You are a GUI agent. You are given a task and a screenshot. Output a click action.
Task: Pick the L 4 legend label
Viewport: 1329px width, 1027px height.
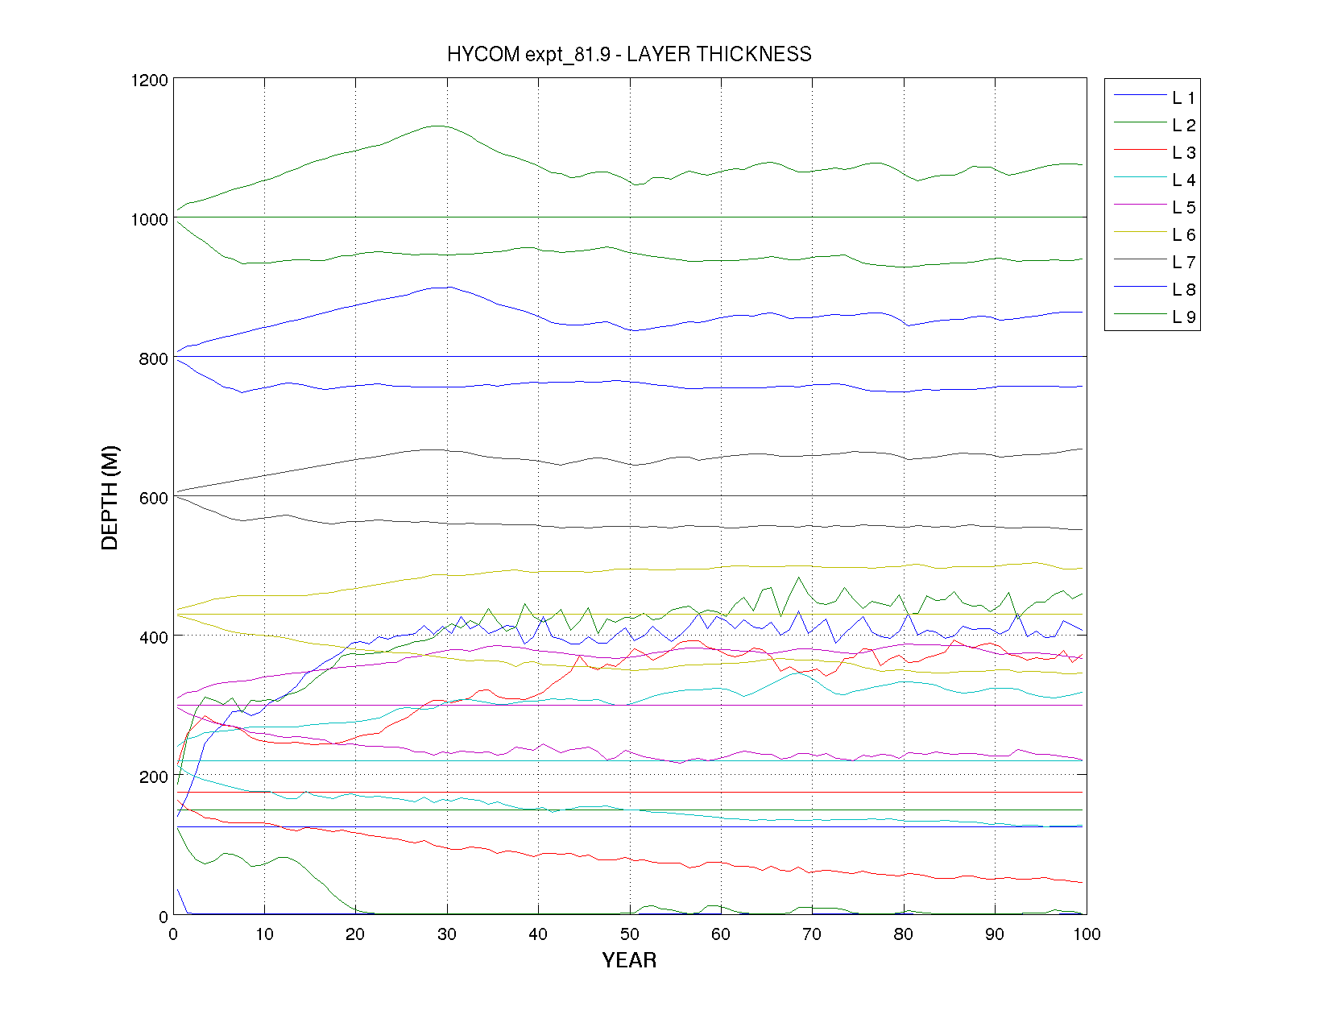click(1183, 180)
